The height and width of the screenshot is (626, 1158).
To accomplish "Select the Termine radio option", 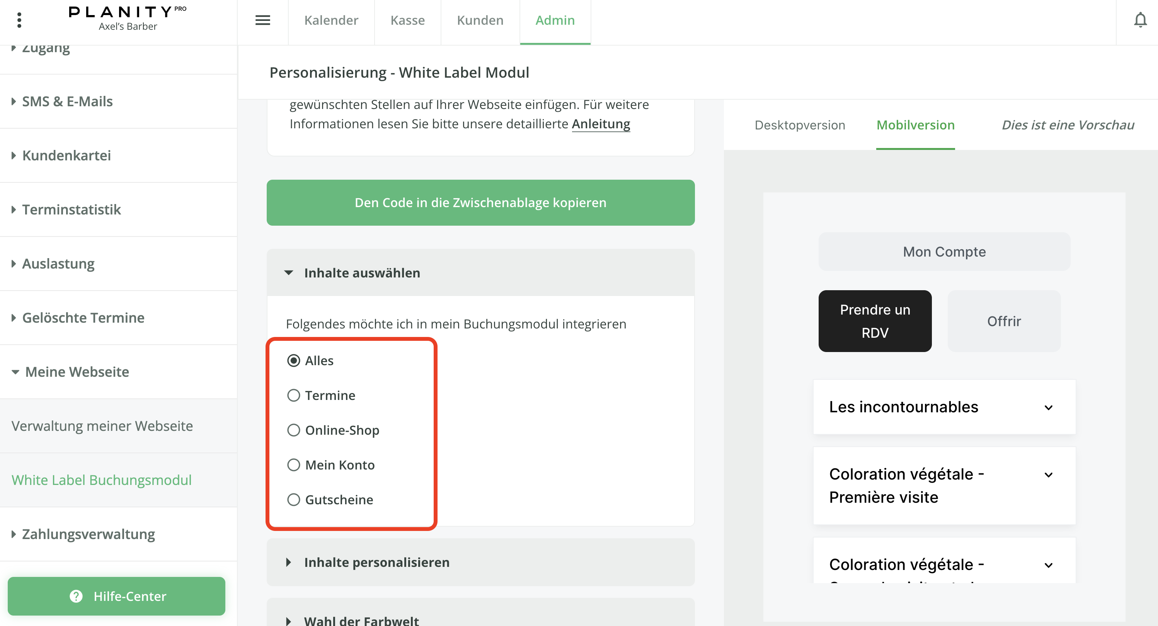I will click(293, 395).
